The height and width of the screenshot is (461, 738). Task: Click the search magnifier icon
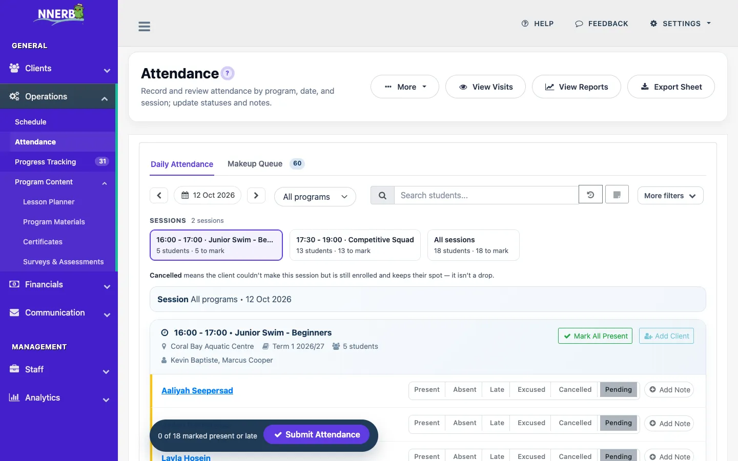coord(382,195)
